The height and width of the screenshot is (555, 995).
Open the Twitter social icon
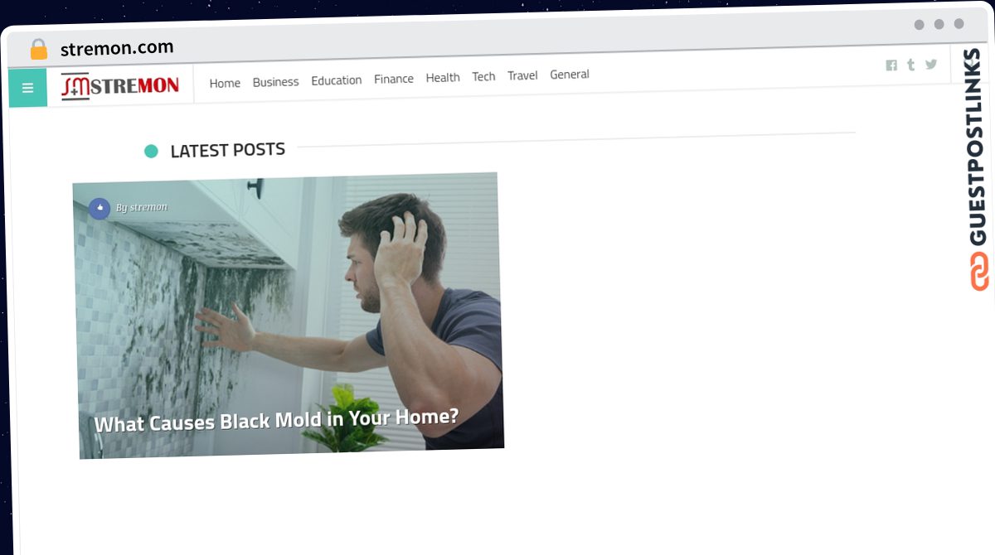click(931, 64)
